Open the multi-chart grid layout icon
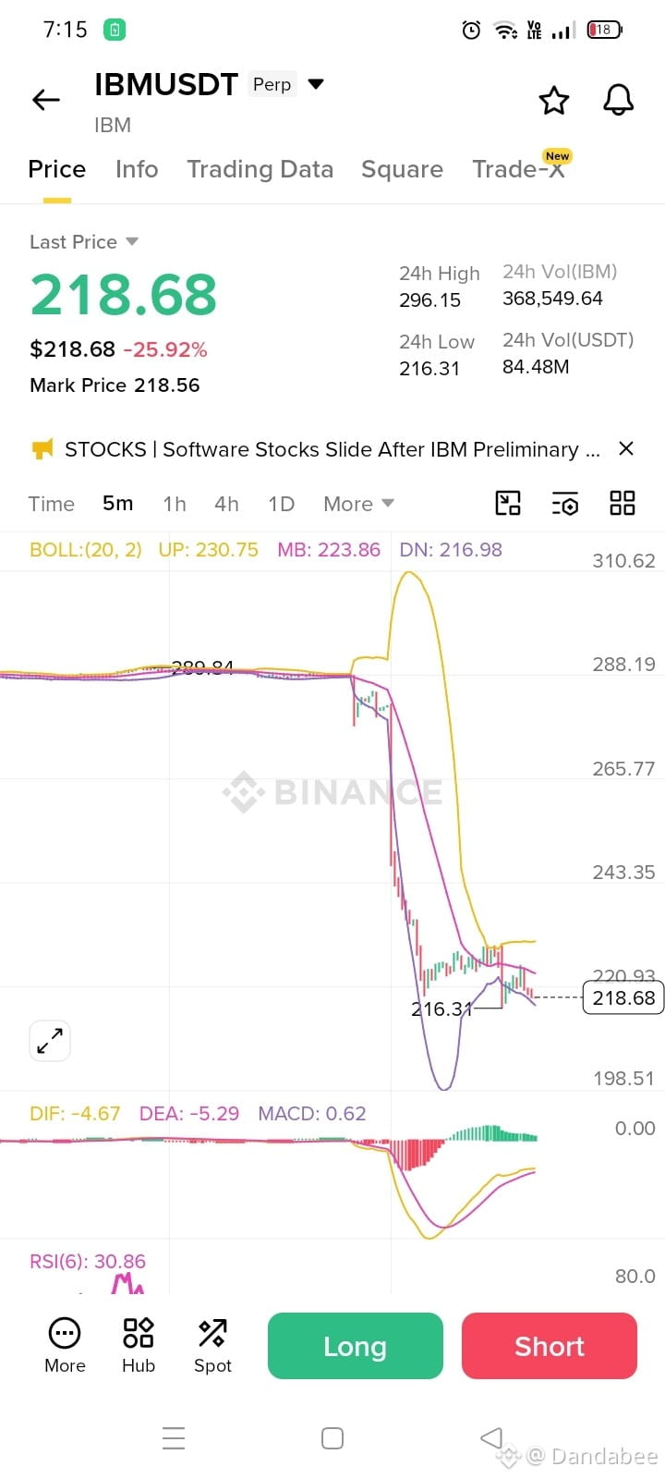 tap(623, 503)
